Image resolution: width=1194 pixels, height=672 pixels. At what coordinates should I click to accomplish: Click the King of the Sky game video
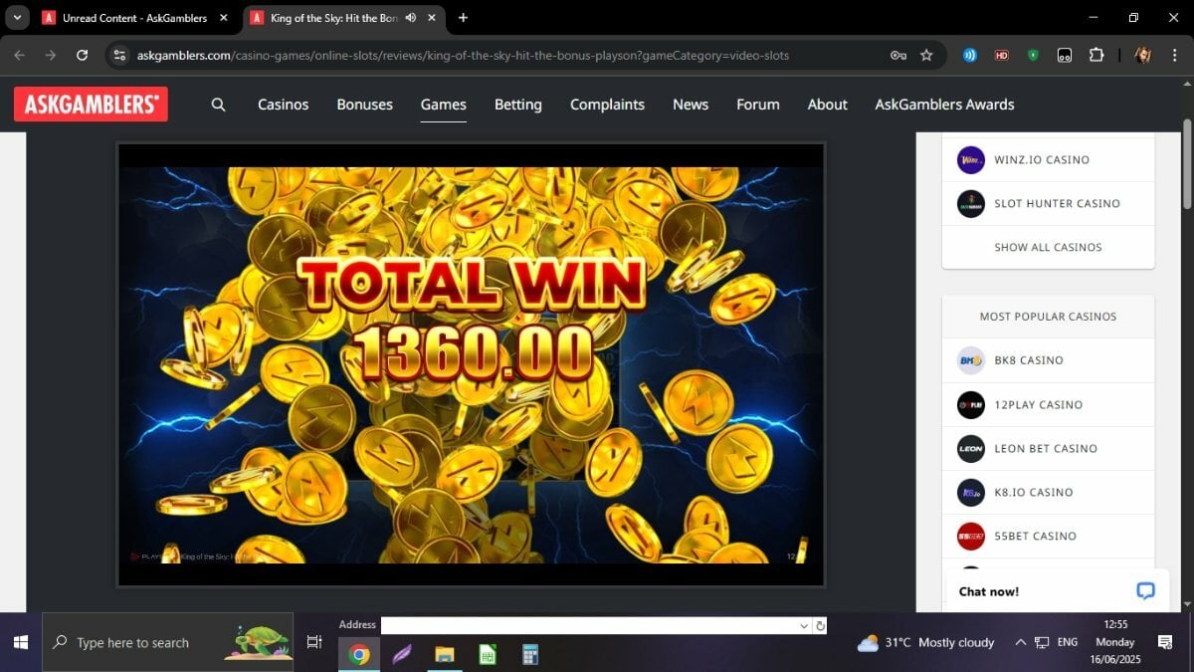(x=471, y=364)
